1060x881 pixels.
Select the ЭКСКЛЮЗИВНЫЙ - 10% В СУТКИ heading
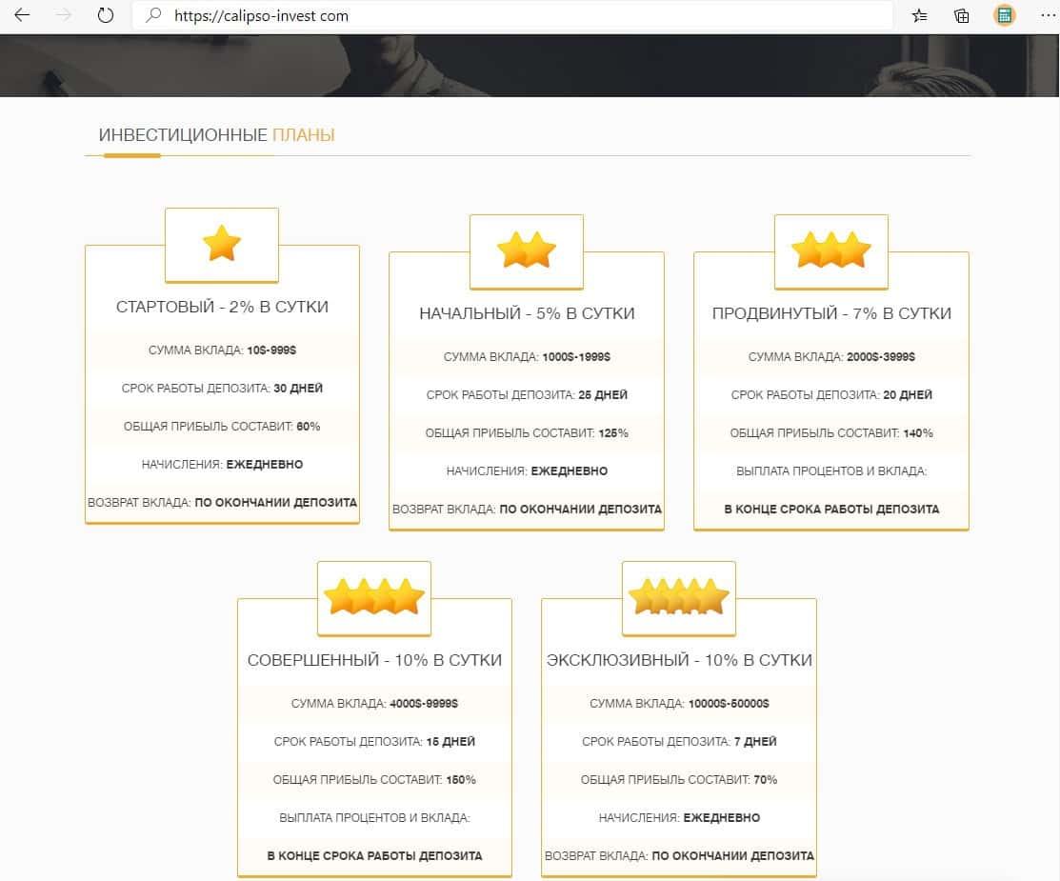tap(679, 660)
